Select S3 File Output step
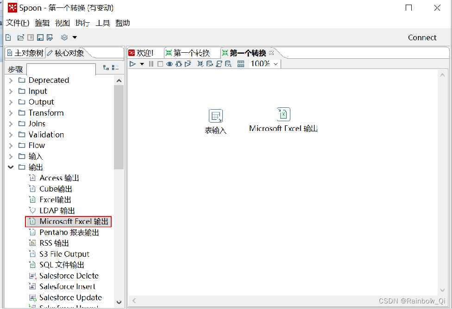 pos(59,254)
